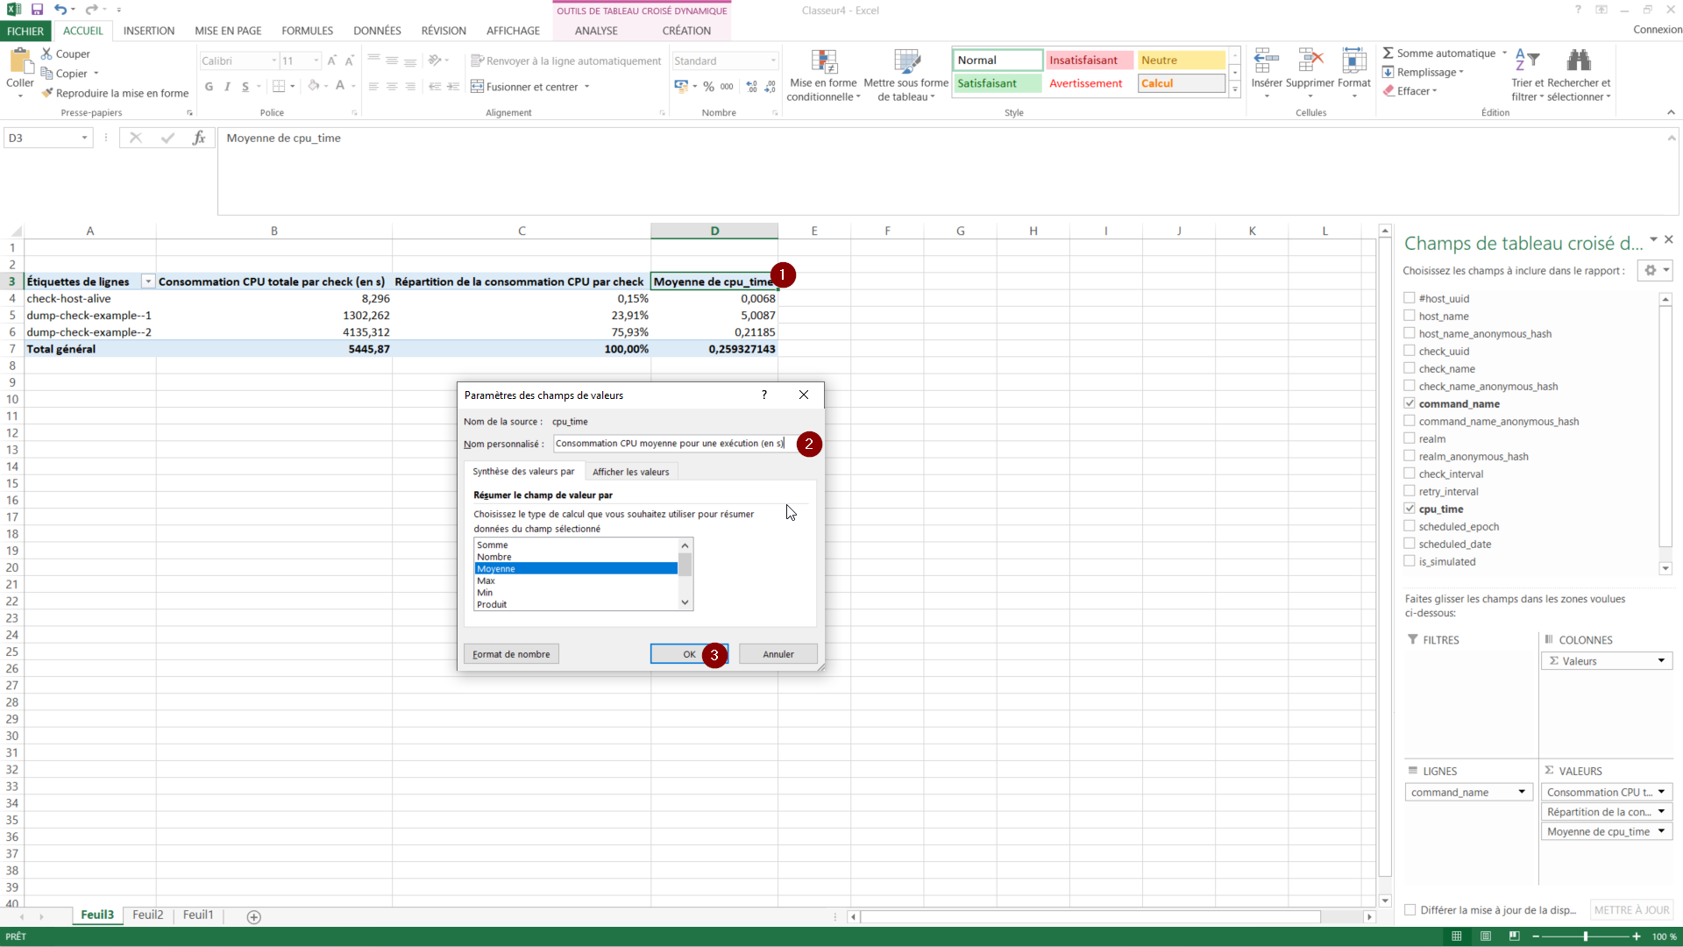Check the host_name field checkbox
This screenshot has height=947, width=1683.
pos(1410,316)
